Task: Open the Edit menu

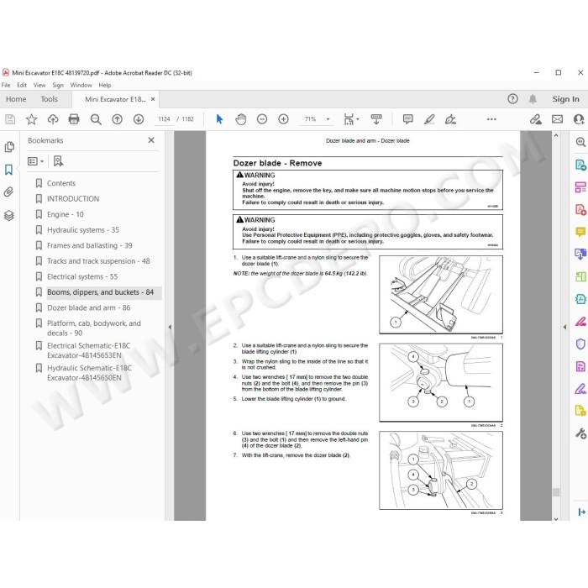Action: coord(22,85)
